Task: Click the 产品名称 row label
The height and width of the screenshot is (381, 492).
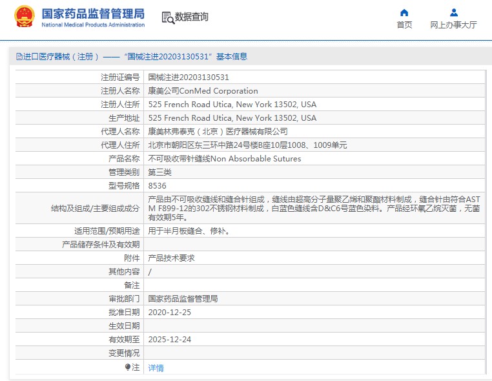Action: click(x=124, y=158)
